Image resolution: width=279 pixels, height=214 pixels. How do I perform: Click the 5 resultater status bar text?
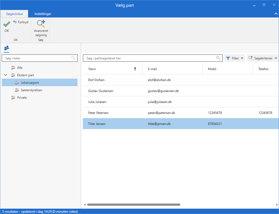tap(40, 212)
